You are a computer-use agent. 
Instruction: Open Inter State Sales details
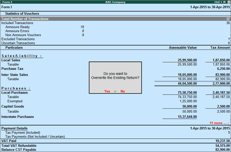tap(116, 75)
